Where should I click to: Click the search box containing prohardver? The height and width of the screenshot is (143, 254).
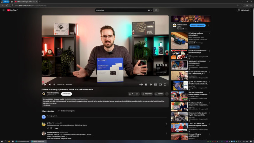[x=122, y=10]
